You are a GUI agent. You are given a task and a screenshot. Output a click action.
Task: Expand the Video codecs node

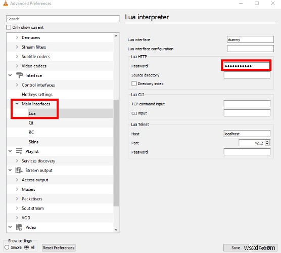(x=17, y=66)
